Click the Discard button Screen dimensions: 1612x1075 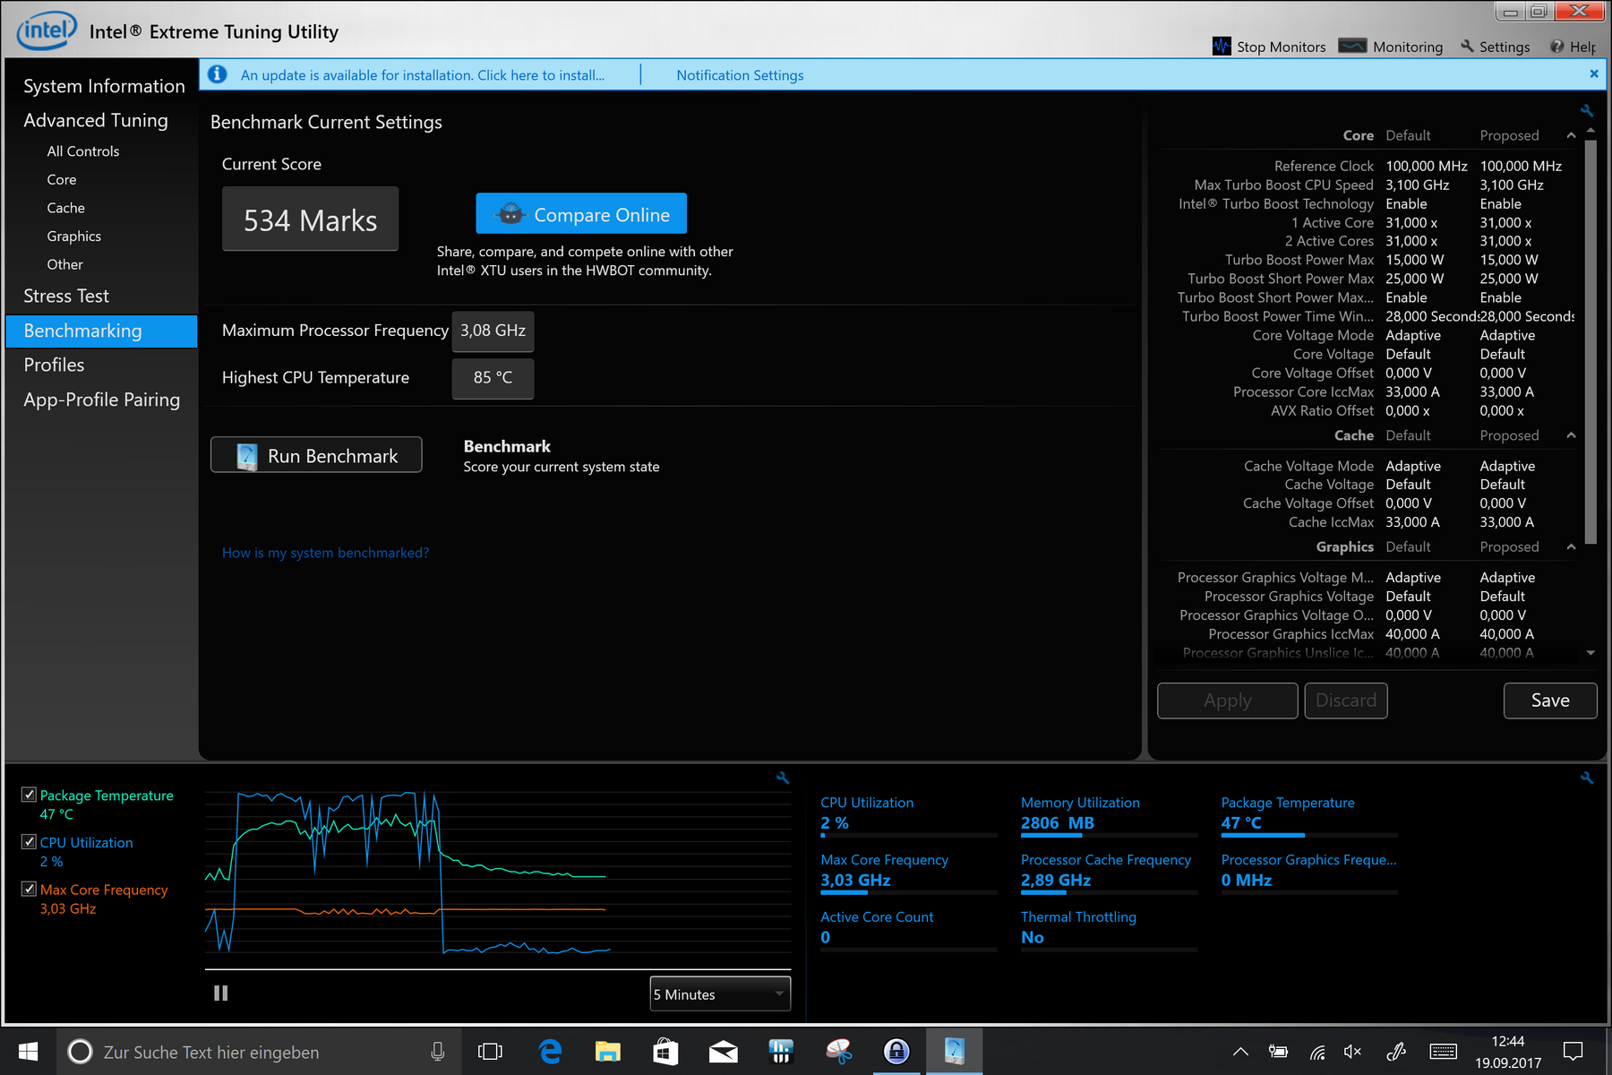[x=1346, y=701]
